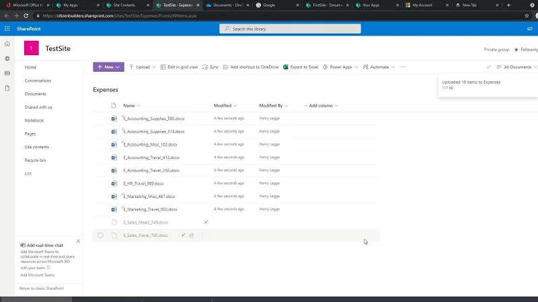Viewport: 538px width, 302px height.
Task: Open the All Documents view switcher
Action: (516, 67)
